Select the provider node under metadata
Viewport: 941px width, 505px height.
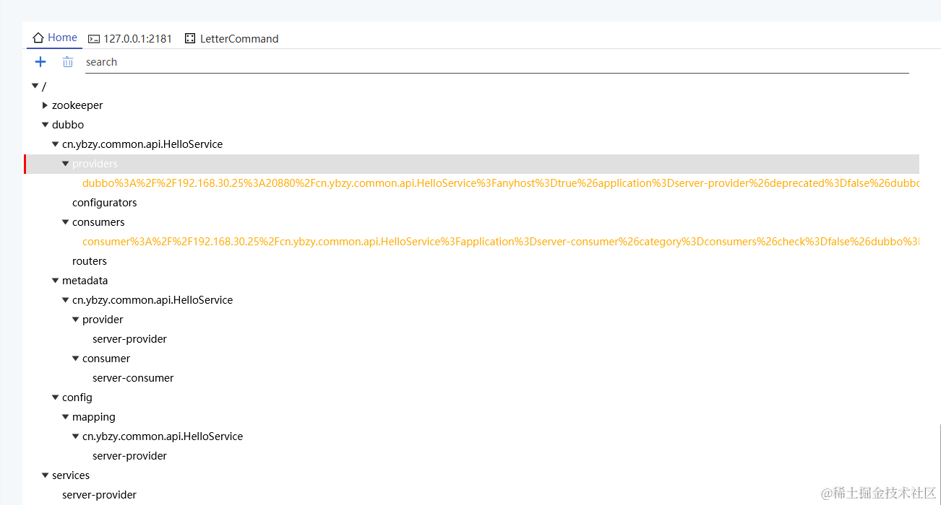(x=103, y=320)
